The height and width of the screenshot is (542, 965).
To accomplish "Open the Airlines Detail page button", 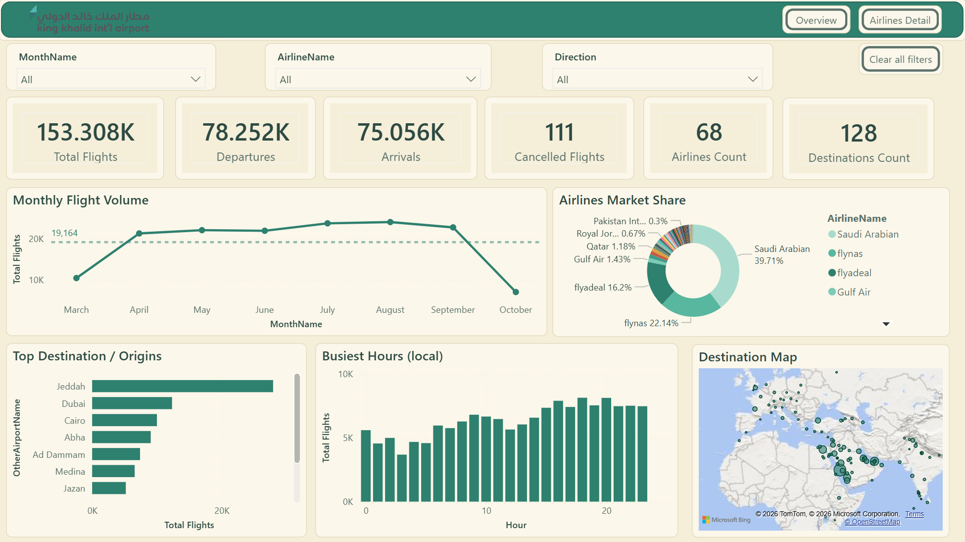I will coord(900,20).
